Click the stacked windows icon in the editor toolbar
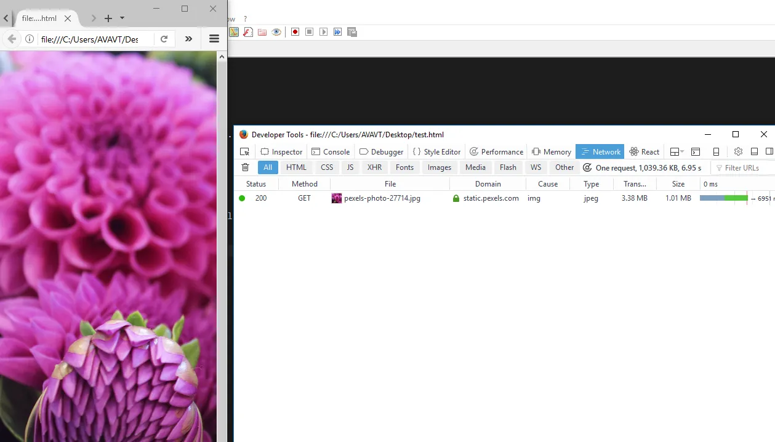The width and height of the screenshot is (775, 442). tap(352, 32)
